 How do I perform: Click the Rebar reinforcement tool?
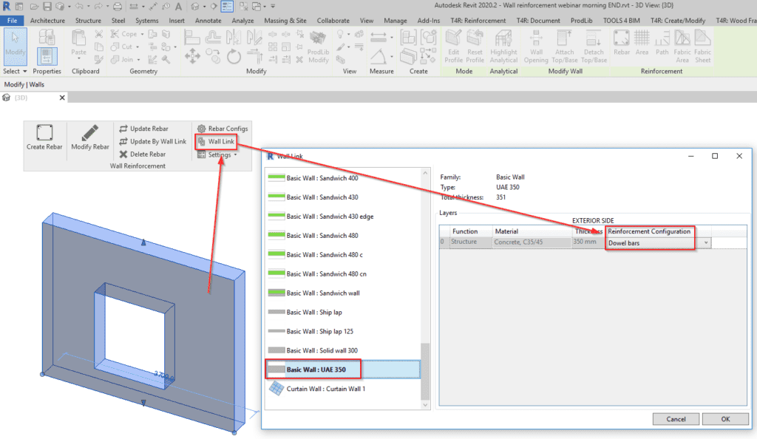point(622,42)
